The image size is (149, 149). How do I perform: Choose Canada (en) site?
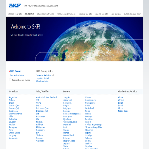point(14,105)
